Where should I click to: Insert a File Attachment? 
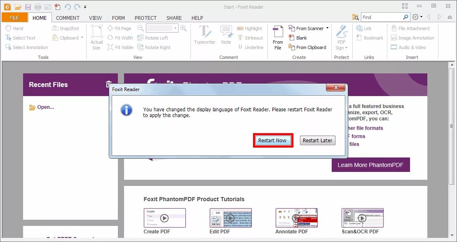tap(410, 28)
